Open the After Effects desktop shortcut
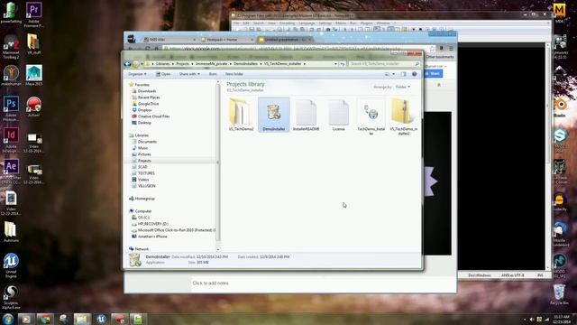This screenshot has width=577, height=325. pos(11,172)
